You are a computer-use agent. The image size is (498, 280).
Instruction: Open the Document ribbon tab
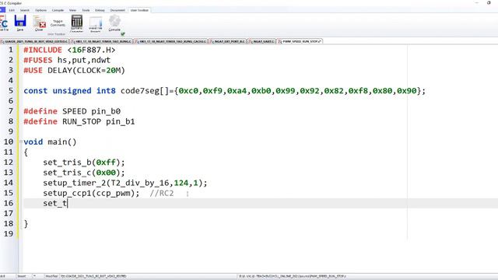[117, 10]
